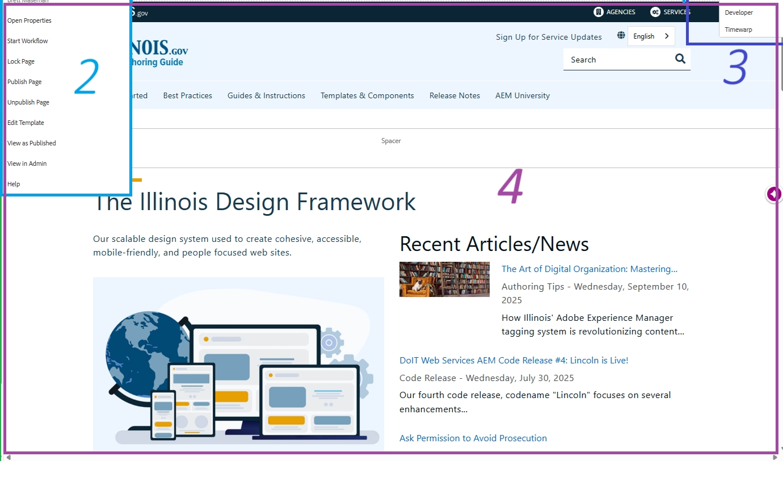Image resolution: width=783 pixels, height=477 pixels.
Task: Click the search magnifier icon
Action: (680, 59)
